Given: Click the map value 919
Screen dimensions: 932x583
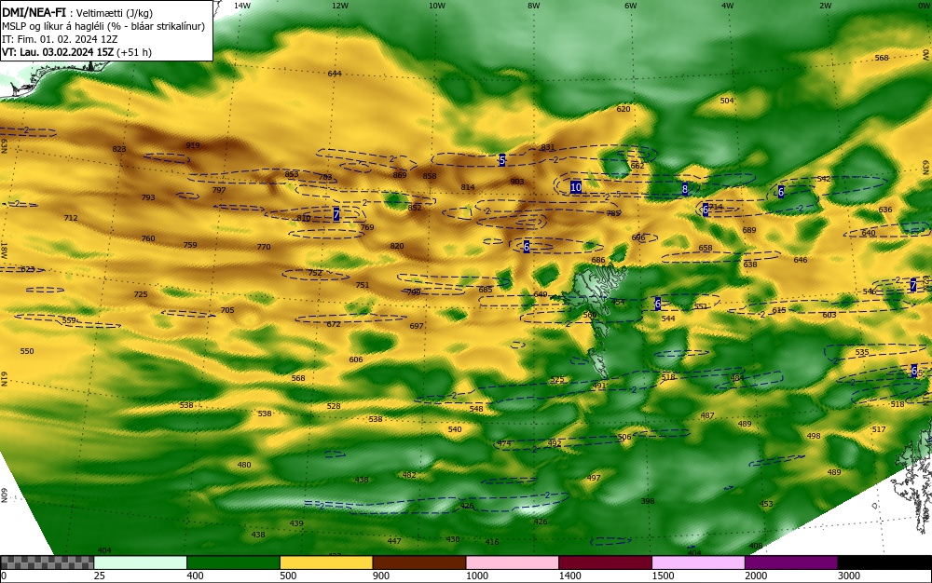Looking at the screenshot, I should (193, 145).
